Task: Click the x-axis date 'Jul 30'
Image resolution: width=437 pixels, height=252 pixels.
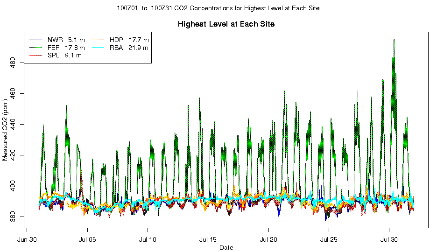Action: [x=389, y=239]
